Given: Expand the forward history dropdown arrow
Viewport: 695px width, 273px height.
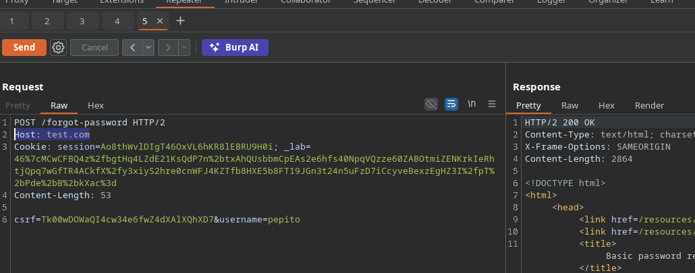Looking at the screenshot, I should point(184,47).
